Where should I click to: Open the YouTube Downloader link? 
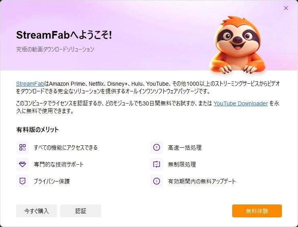241,103
